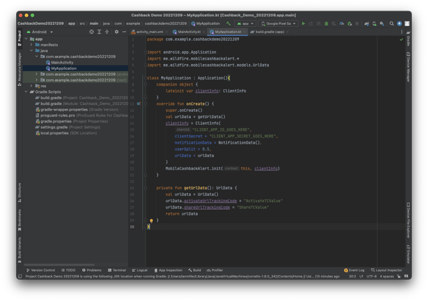Collapse the Gradle Scripts node

point(26,91)
